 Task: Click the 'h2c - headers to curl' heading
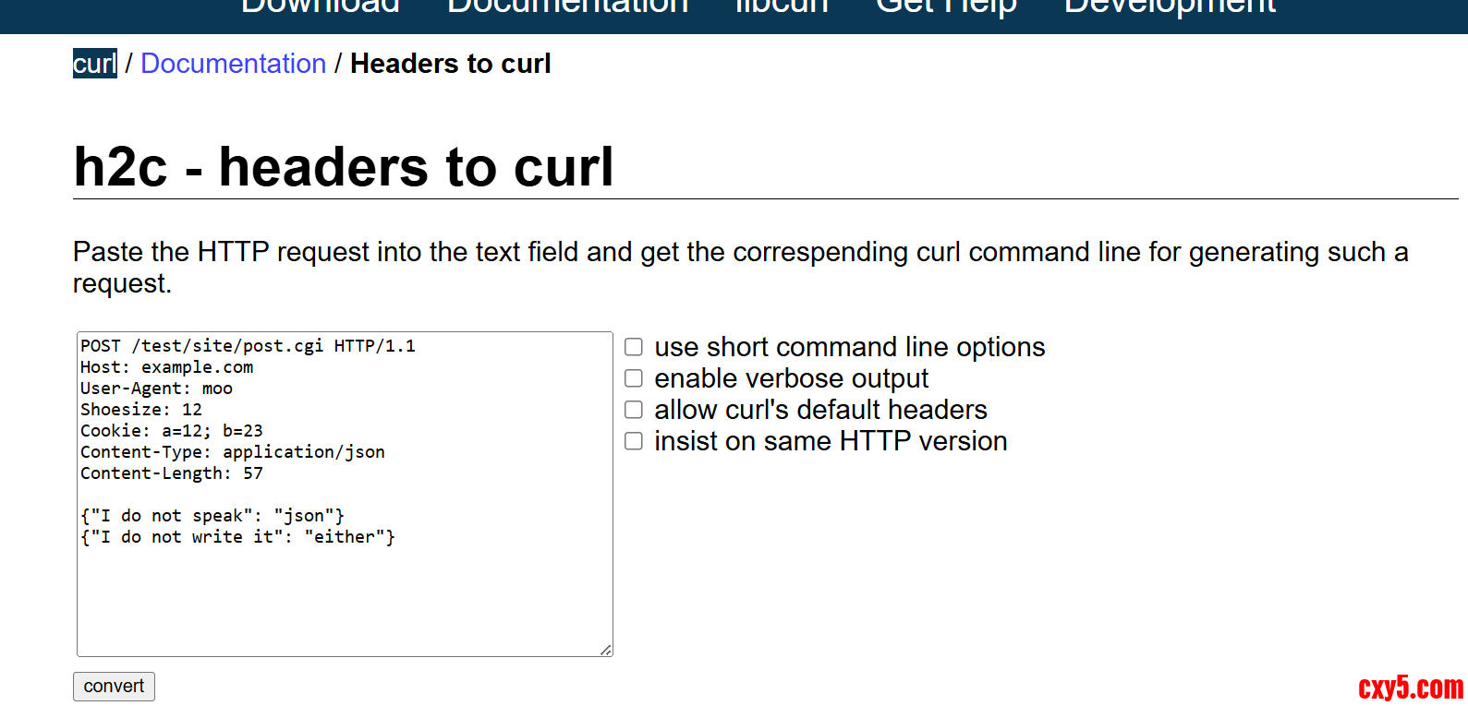pyautogui.click(x=343, y=167)
